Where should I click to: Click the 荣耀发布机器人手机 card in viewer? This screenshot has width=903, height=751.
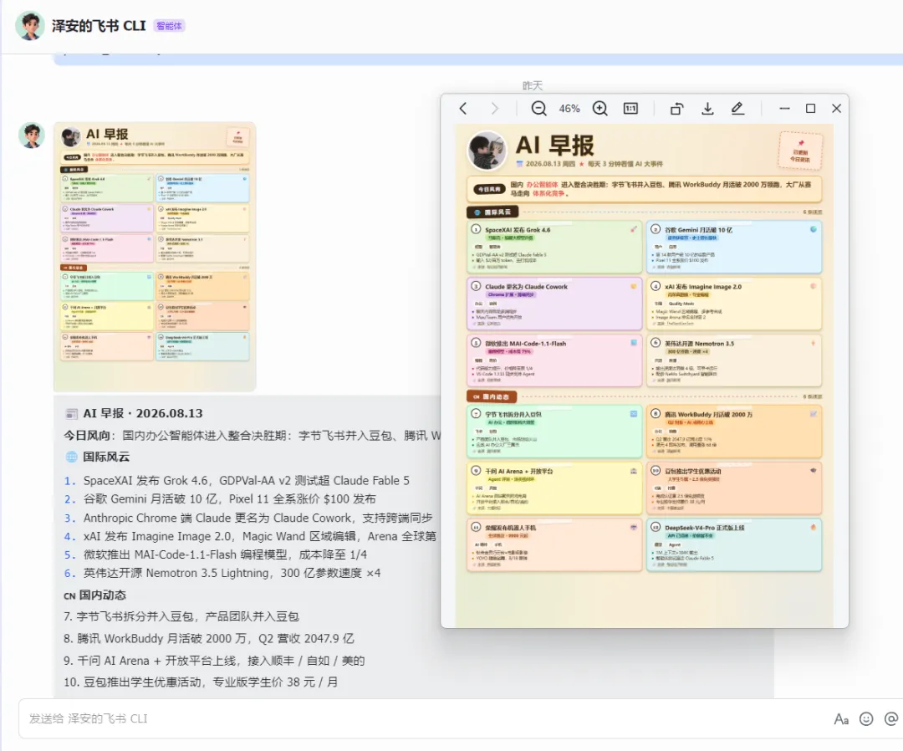(x=554, y=544)
